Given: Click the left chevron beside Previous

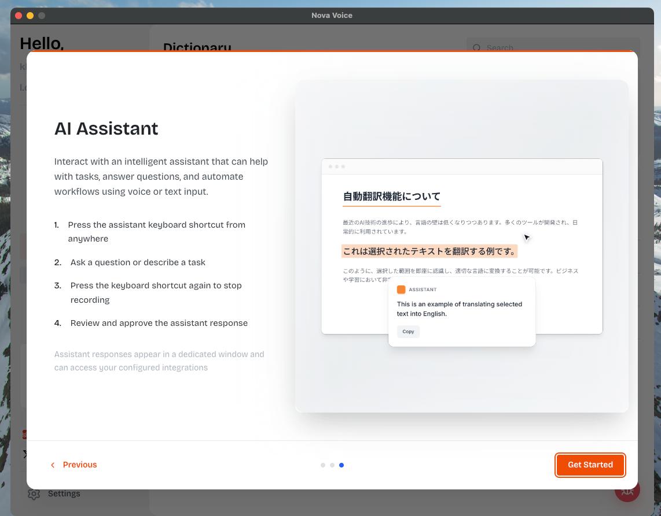Looking at the screenshot, I should point(53,465).
